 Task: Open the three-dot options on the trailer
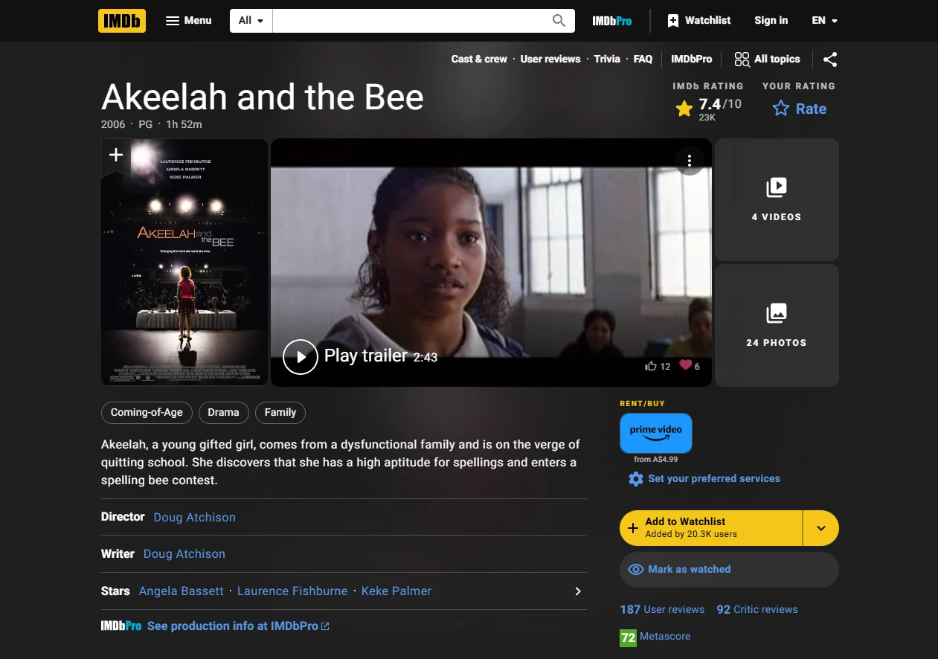pos(689,159)
